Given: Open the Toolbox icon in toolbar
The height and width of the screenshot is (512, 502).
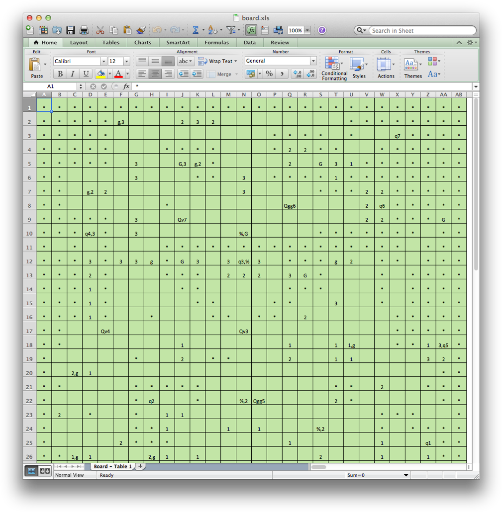Looking at the screenshot, I should 265,30.
